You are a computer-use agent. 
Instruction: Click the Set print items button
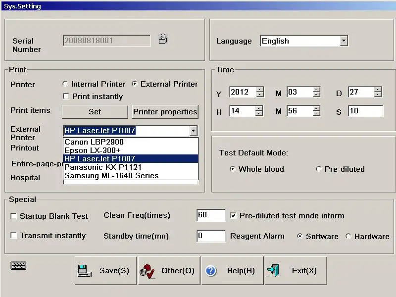point(95,112)
